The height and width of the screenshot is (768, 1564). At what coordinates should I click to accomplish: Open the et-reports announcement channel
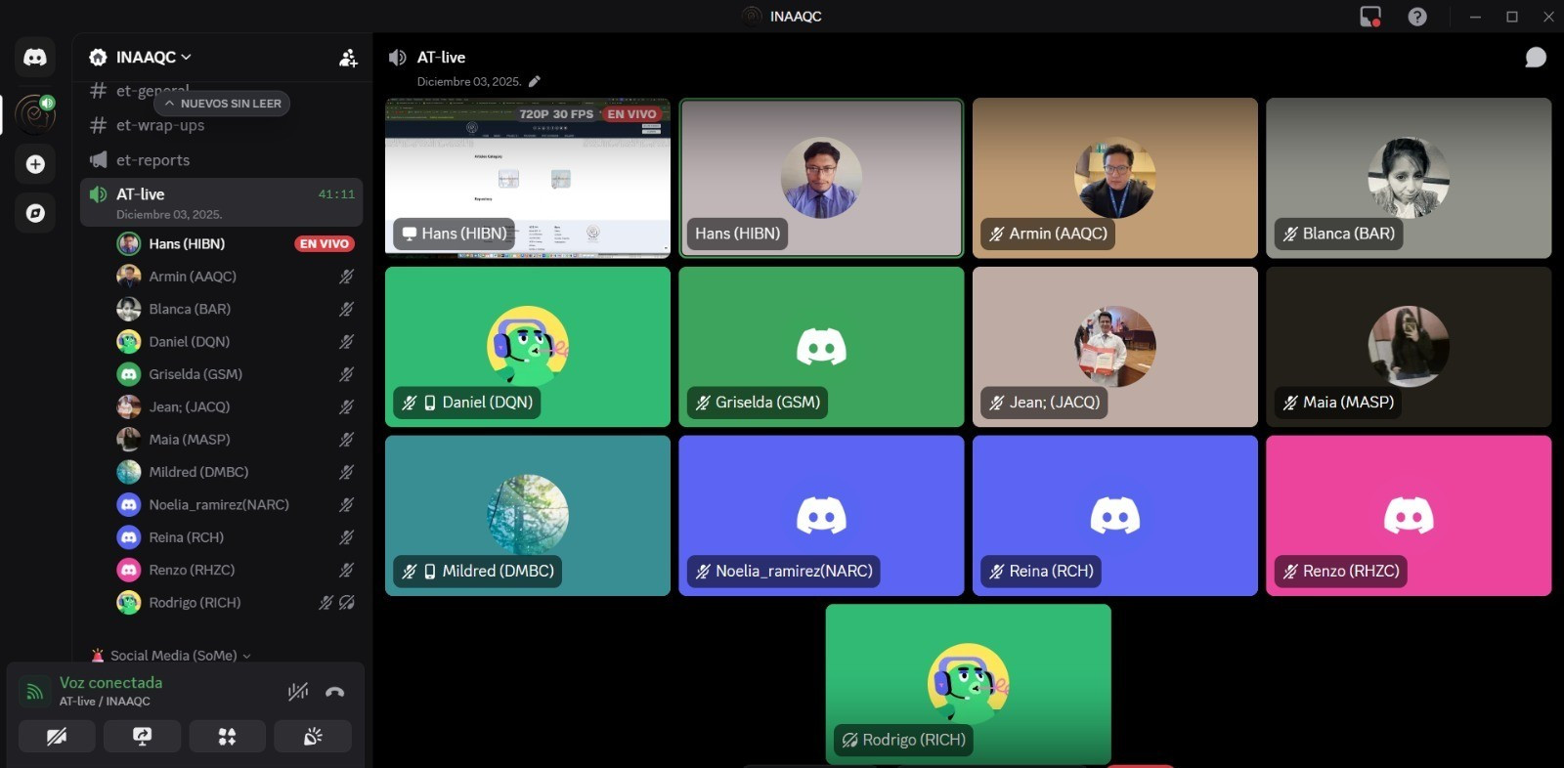point(152,160)
